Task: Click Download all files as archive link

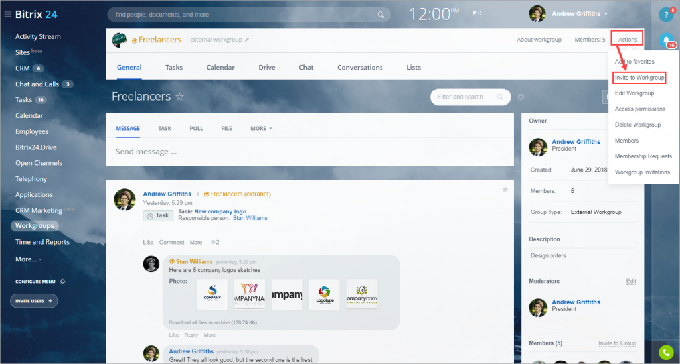Action: click(x=213, y=322)
